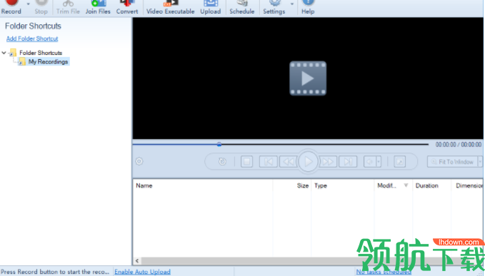Viewport: 485px width, 276px height.
Task: Click the Stop recording toolbar button
Action: [x=41, y=7]
